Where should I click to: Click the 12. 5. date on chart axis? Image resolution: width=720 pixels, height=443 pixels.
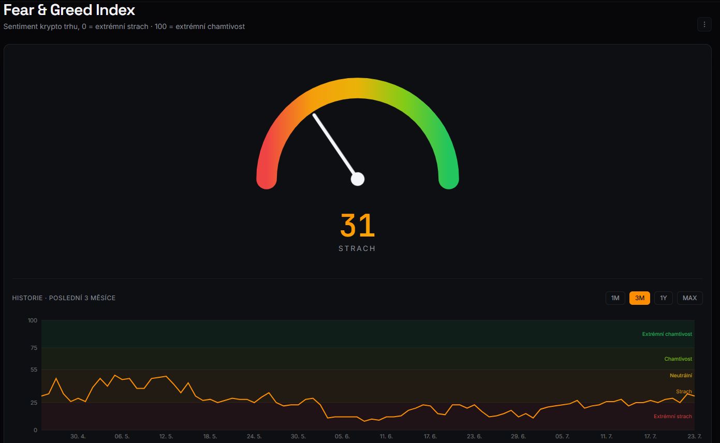point(166,437)
